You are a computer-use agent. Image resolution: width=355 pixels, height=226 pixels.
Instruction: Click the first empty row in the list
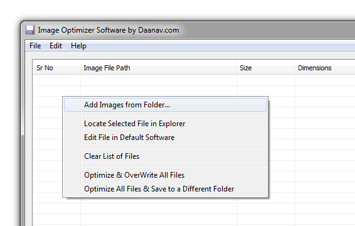(194, 80)
